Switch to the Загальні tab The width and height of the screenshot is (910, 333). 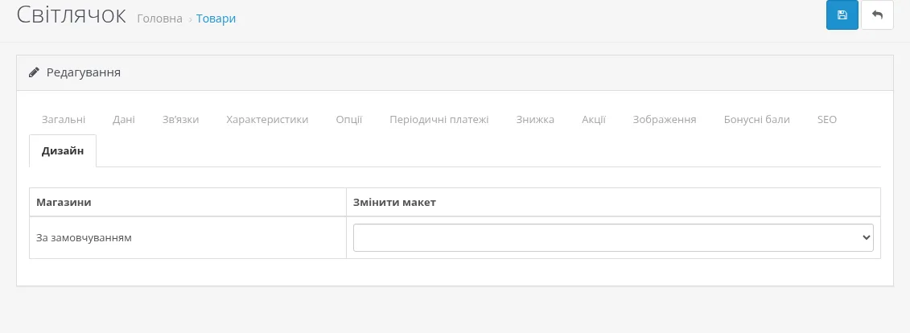tap(64, 120)
